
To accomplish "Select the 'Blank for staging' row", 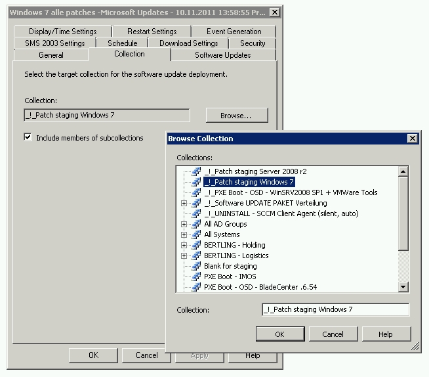I will point(230,266).
